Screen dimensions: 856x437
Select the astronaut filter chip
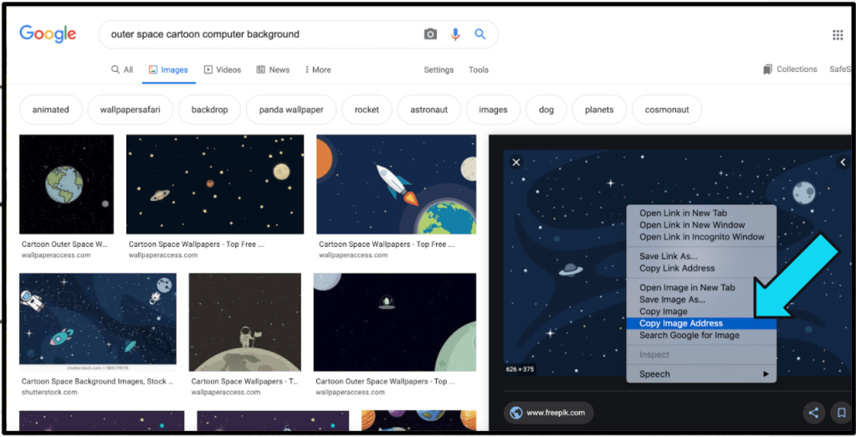(x=428, y=110)
